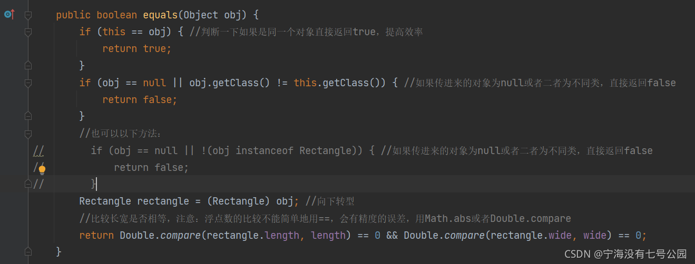The width and height of the screenshot is (695, 264).
Task: Click fold end marker after 'return true;'
Action: click(28, 65)
